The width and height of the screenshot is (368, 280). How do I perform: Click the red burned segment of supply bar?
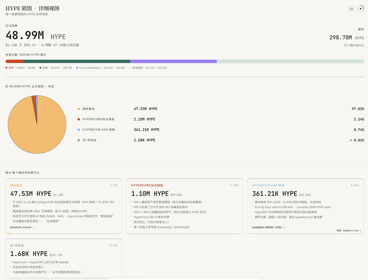(x=14, y=61)
